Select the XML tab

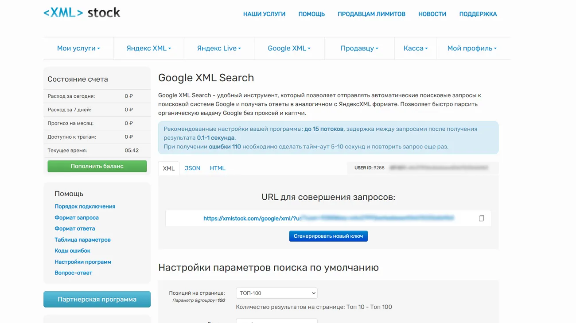(x=169, y=168)
